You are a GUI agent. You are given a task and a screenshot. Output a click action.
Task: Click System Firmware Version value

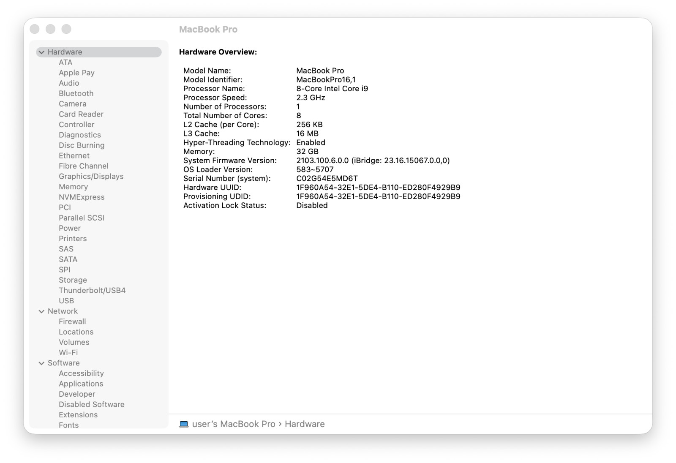pos(373,161)
